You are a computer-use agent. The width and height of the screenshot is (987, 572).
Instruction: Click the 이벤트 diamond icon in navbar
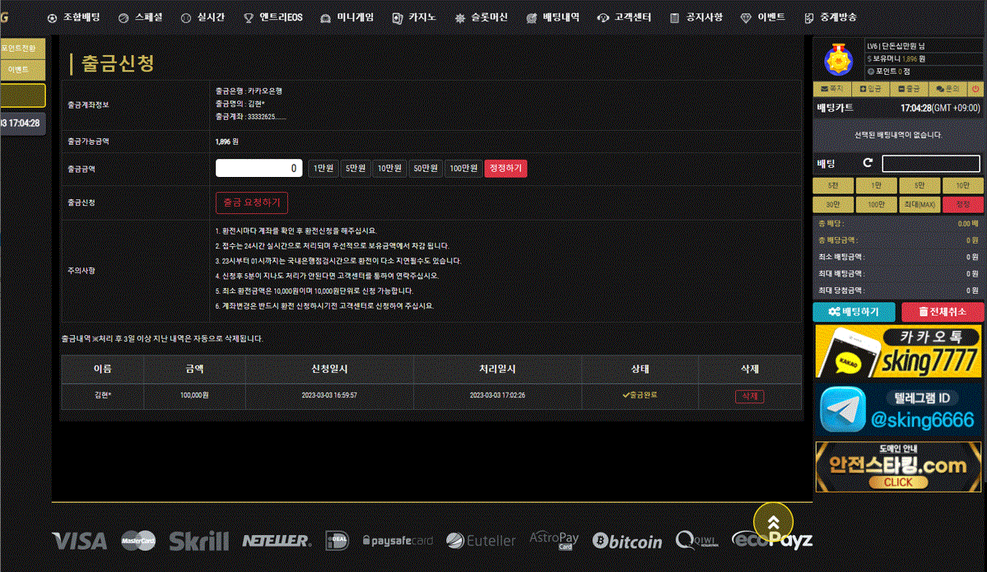tap(745, 16)
